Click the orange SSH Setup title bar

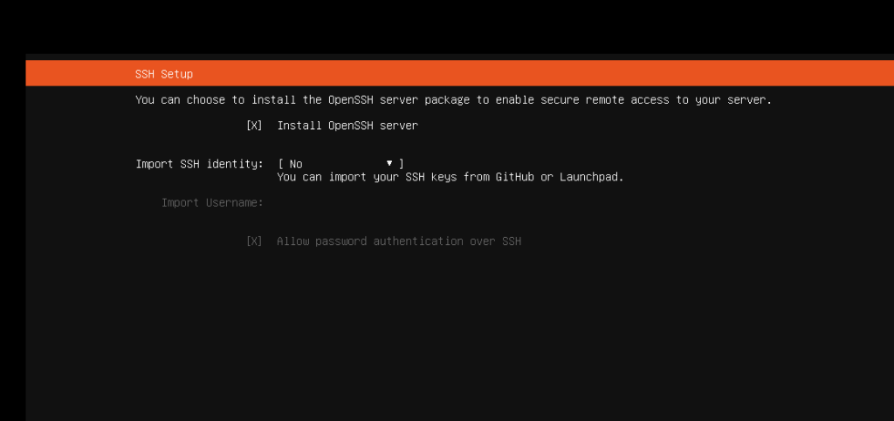459,73
